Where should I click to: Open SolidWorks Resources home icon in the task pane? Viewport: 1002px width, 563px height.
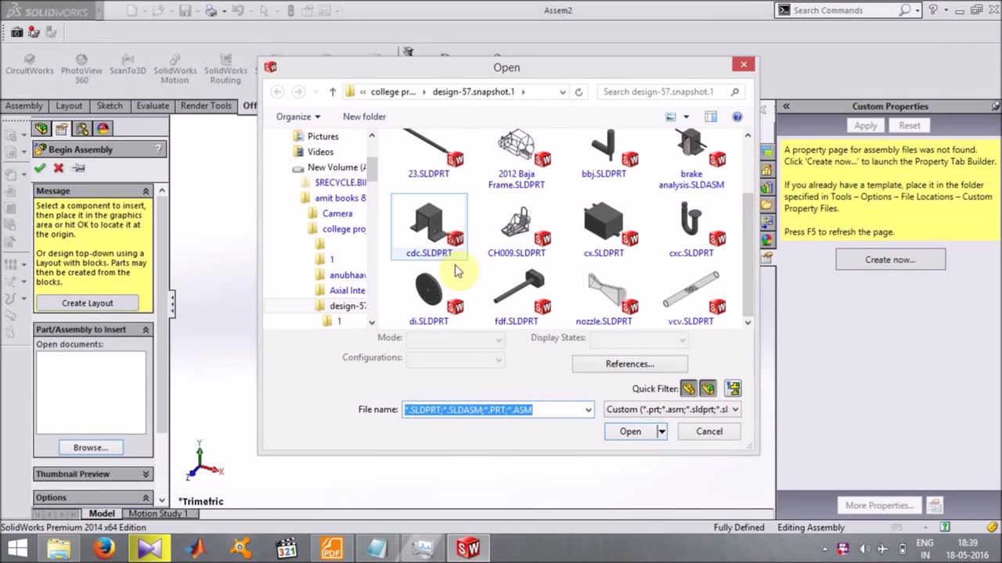click(x=766, y=170)
